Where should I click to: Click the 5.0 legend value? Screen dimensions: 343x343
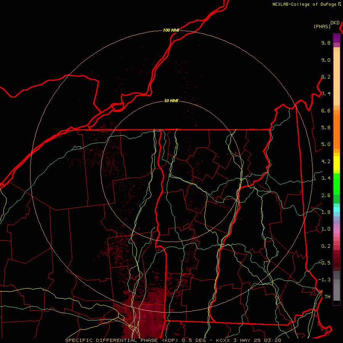326,144
